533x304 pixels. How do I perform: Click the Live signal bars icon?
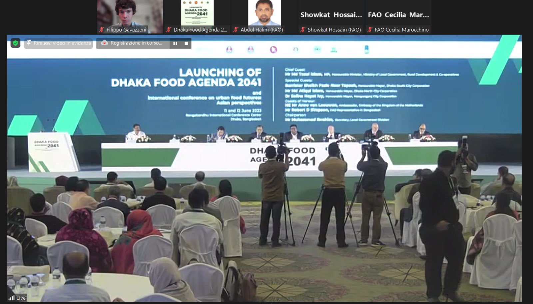12,298
